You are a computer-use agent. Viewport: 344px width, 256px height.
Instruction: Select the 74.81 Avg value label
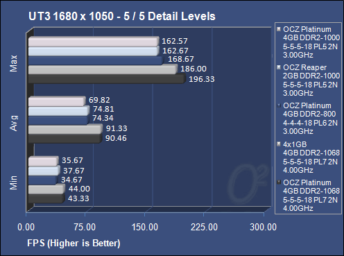pyautogui.click(x=103, y=109)
